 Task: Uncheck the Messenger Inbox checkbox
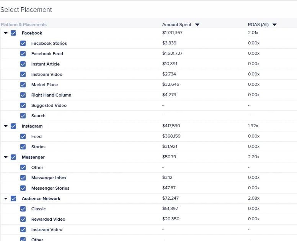pyautogui.click(x=23, y=178)
